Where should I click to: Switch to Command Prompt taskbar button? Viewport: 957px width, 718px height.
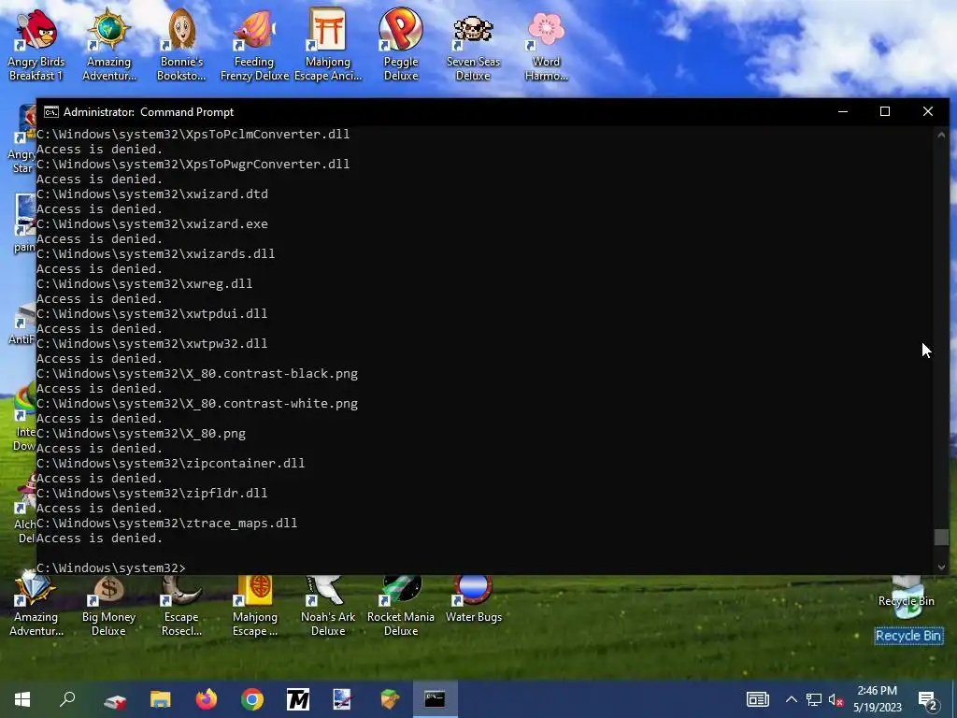[x=436, y=699]
